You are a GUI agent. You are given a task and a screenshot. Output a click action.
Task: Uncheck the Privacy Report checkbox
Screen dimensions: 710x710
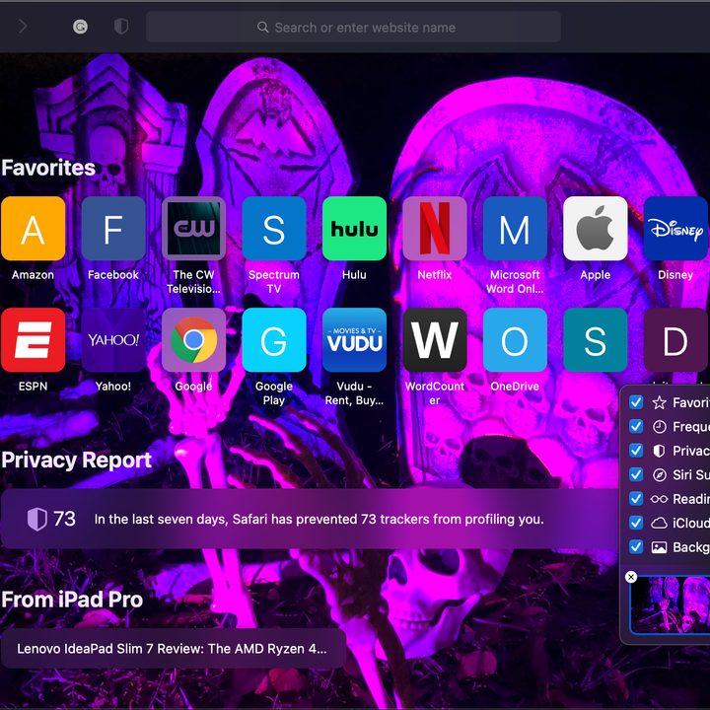(x=636, y=450)
